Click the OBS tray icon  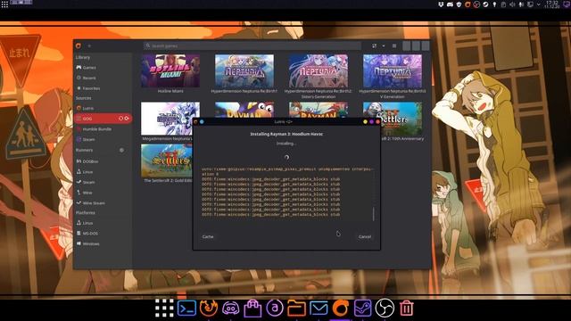coord(476,4)
